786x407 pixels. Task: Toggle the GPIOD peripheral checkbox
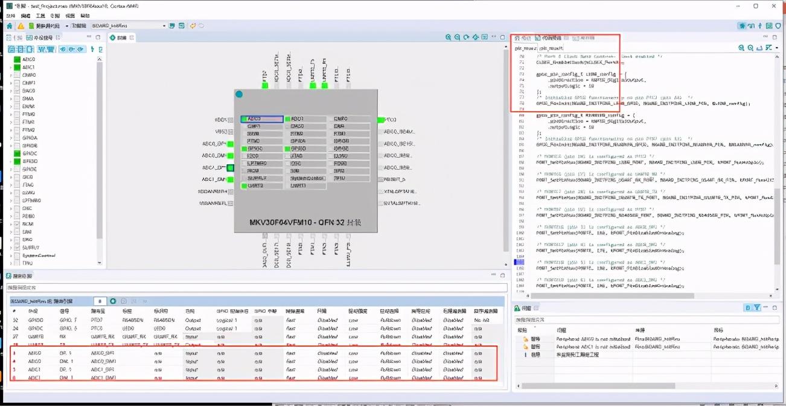click(x=17, y=162)
